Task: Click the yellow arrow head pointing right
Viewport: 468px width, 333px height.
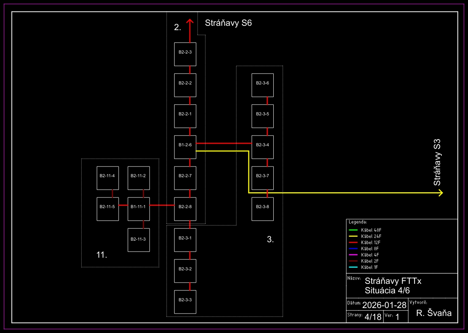Action: coord(440,193)
